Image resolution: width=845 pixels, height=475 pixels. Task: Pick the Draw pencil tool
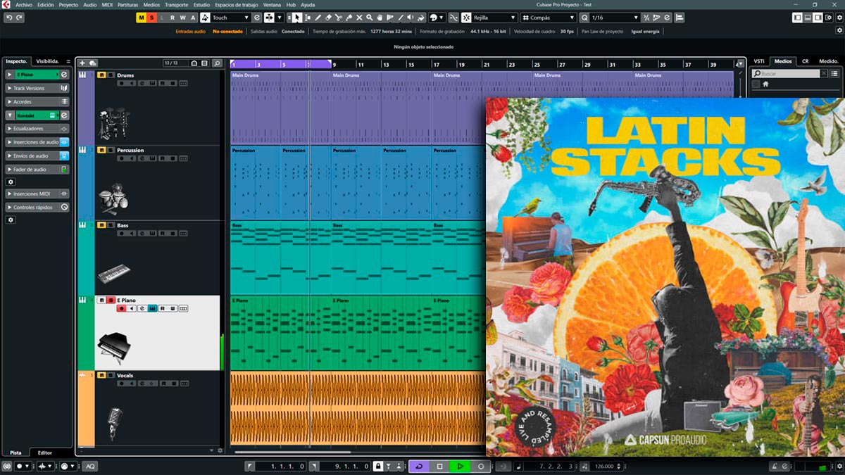318,18
